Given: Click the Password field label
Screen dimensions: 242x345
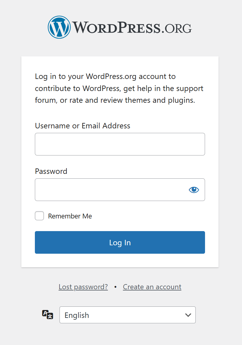Looking at the screenshot, I should [51, 171].
